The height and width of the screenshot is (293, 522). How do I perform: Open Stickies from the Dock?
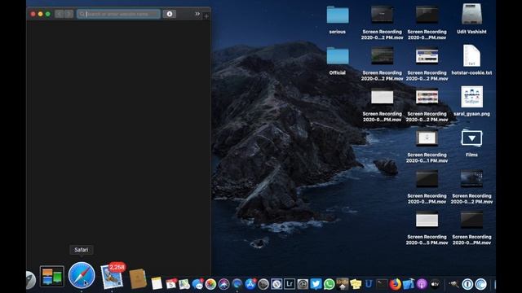click(356, 284)
